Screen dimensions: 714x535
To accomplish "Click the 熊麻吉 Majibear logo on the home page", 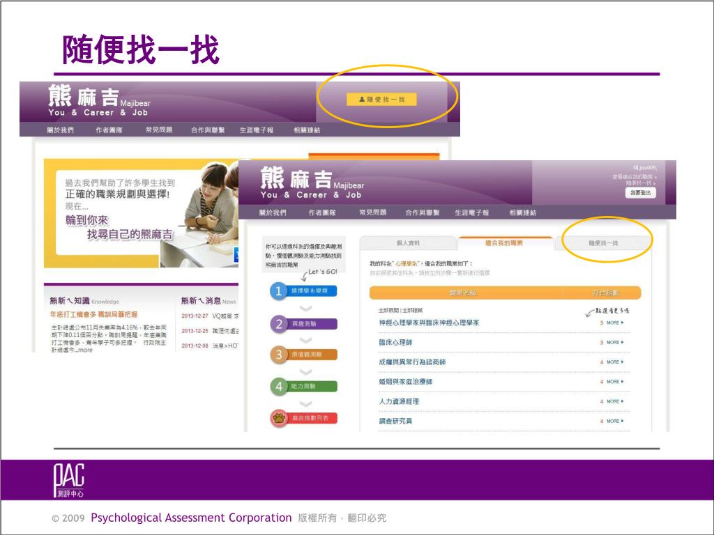I will [99, 100].
